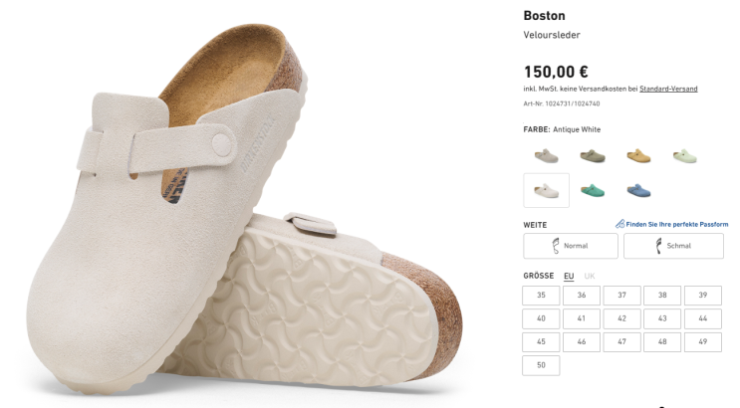Image resolution: width=740 pixels, height=408 pixels.
Task: Choose size 44
Action: [703, 318]
